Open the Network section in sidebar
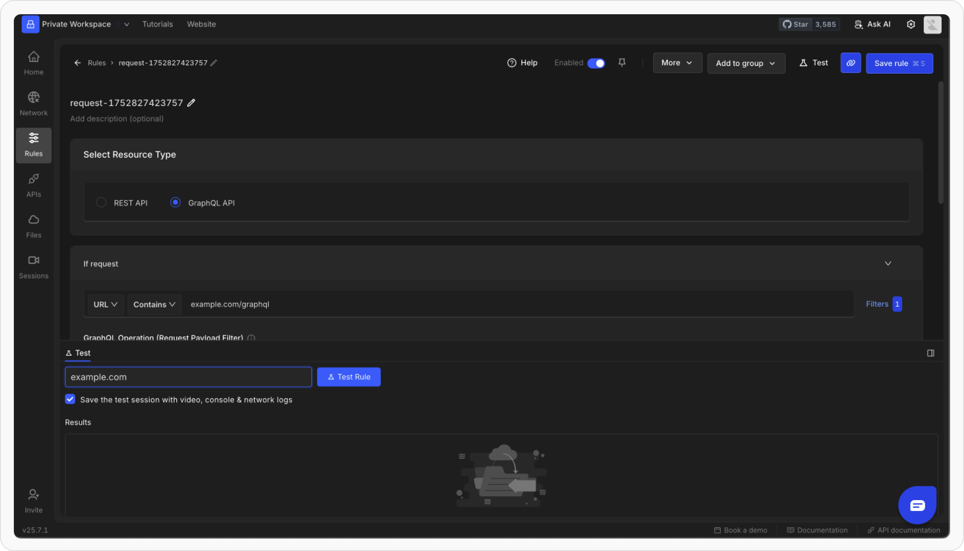 click(34, 104)
